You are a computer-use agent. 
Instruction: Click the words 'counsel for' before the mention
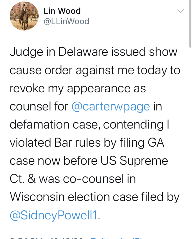[x=39, y=107]
